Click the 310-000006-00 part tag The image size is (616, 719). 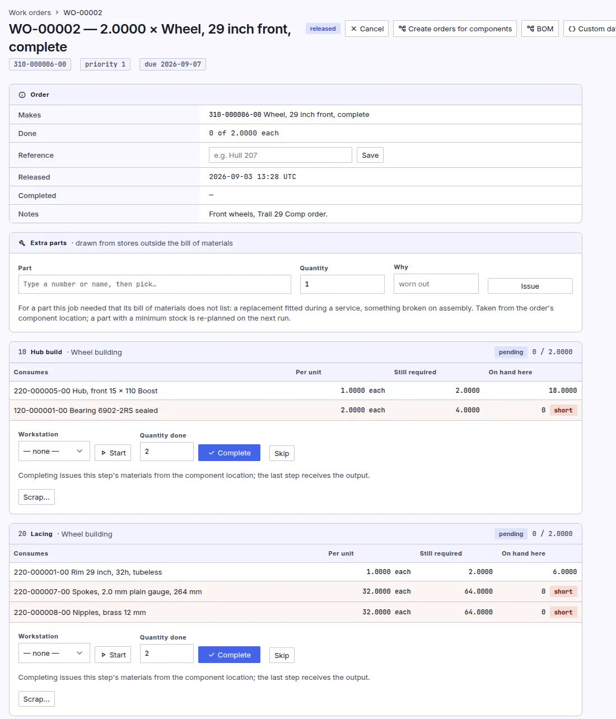pos(40,64)
